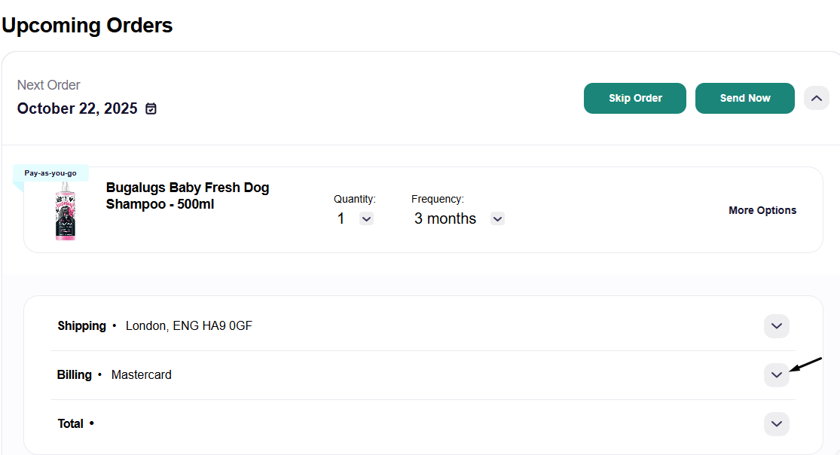Click the Pay-as-you-go badge

50,173
